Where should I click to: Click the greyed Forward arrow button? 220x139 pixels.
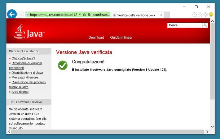pos(21,14)
